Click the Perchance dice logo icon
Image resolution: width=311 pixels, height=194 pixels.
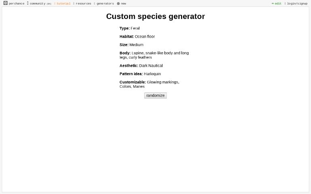pyautogui.click(x=6, y=3)
